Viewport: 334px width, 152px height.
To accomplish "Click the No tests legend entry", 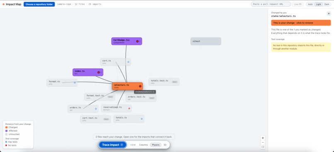I will (11, 145).
